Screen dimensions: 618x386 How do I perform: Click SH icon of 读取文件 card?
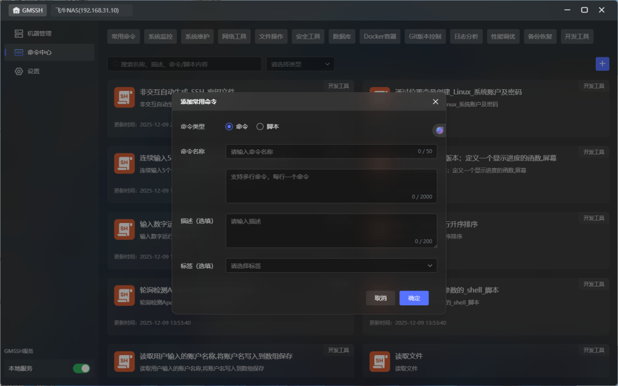coord(379,361)
